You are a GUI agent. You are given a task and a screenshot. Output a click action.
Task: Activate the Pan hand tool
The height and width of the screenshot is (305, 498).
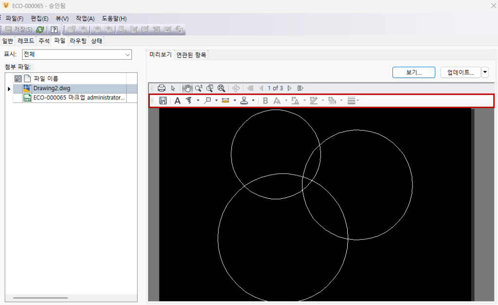pyautogui.click(x=187, y=88)
